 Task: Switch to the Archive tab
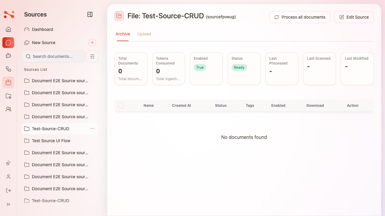click(123, 34)
